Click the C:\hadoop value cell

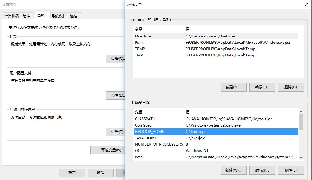coord(195,131)
